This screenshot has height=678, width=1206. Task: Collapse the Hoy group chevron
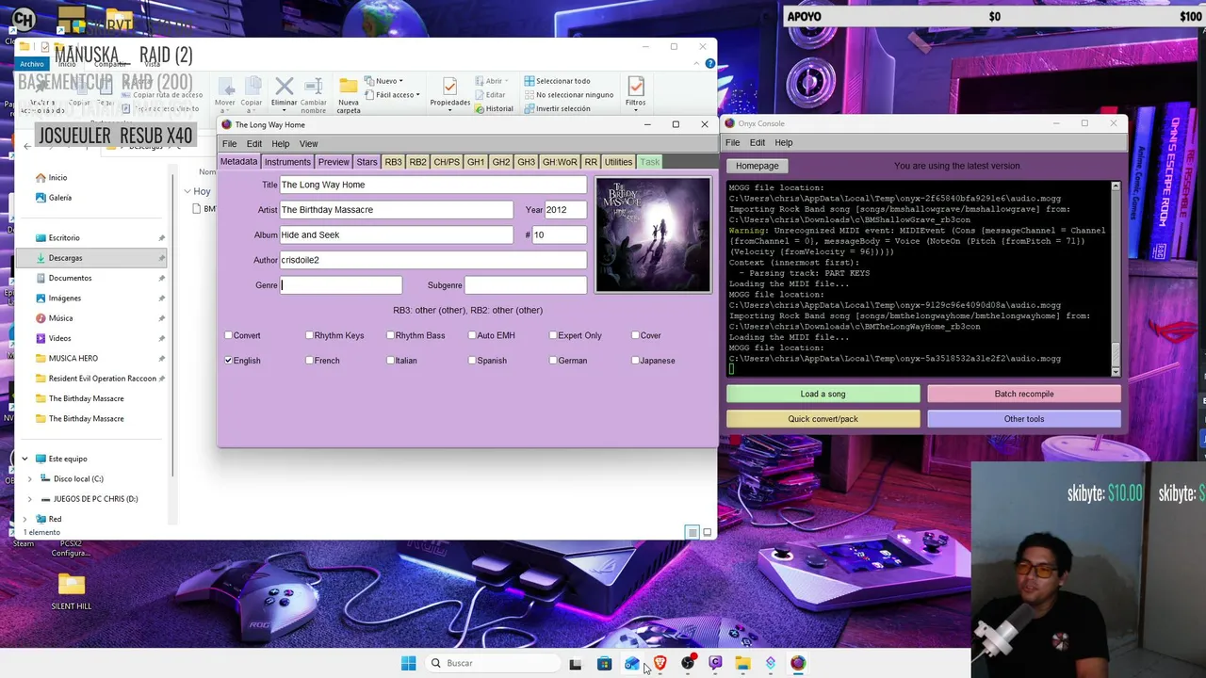click(187, 191)
